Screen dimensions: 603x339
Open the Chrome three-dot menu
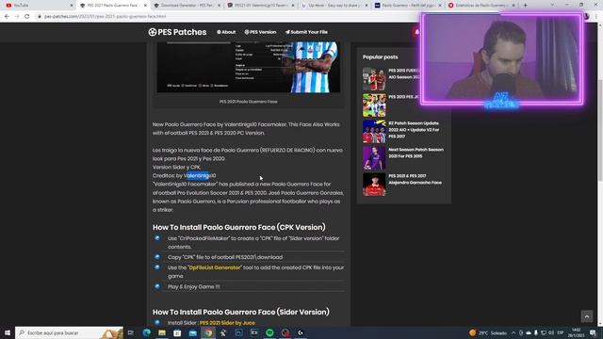click(597, 17)
